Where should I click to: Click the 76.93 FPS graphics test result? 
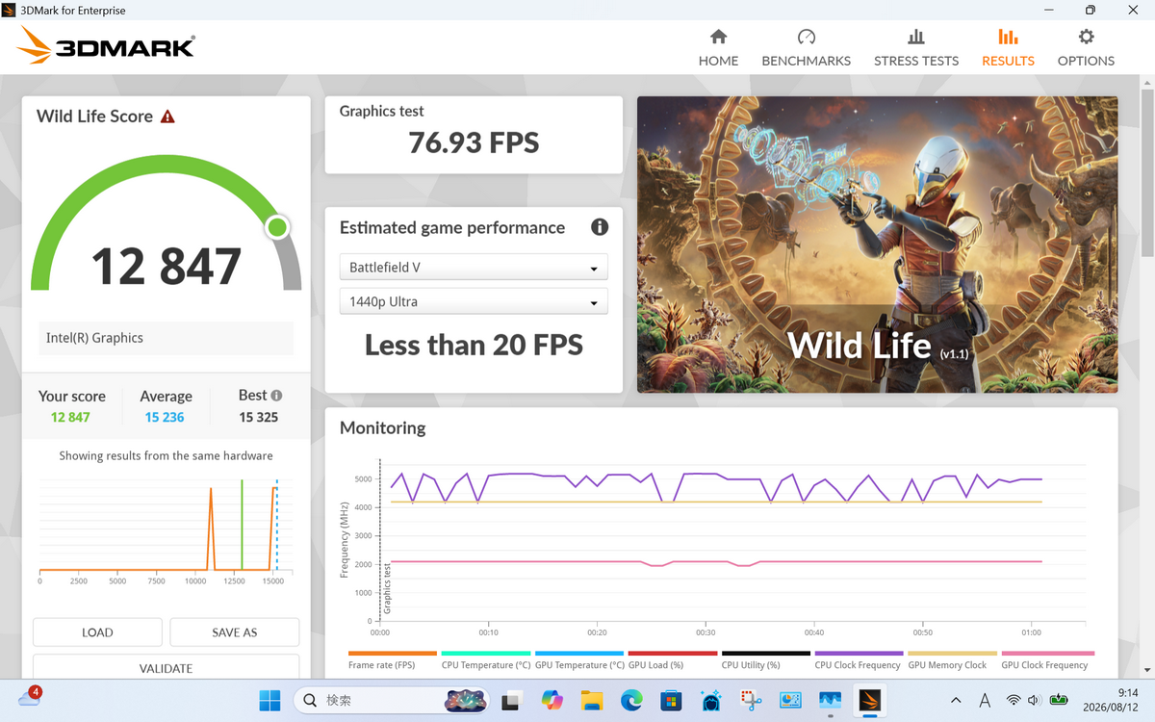(474, 142)
